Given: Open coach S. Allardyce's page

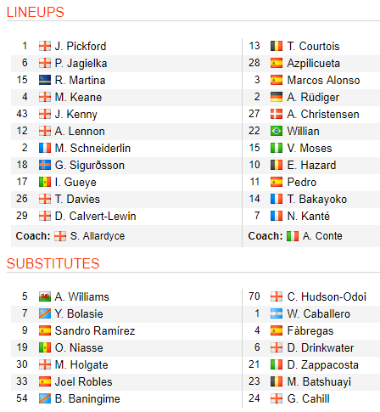Looking at the screenshot, I should [x=98, y=236].
